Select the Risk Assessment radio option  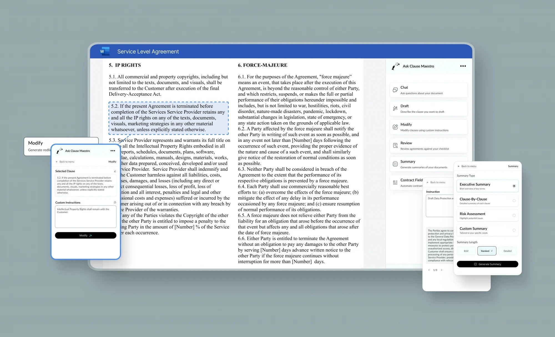(514, 215)
